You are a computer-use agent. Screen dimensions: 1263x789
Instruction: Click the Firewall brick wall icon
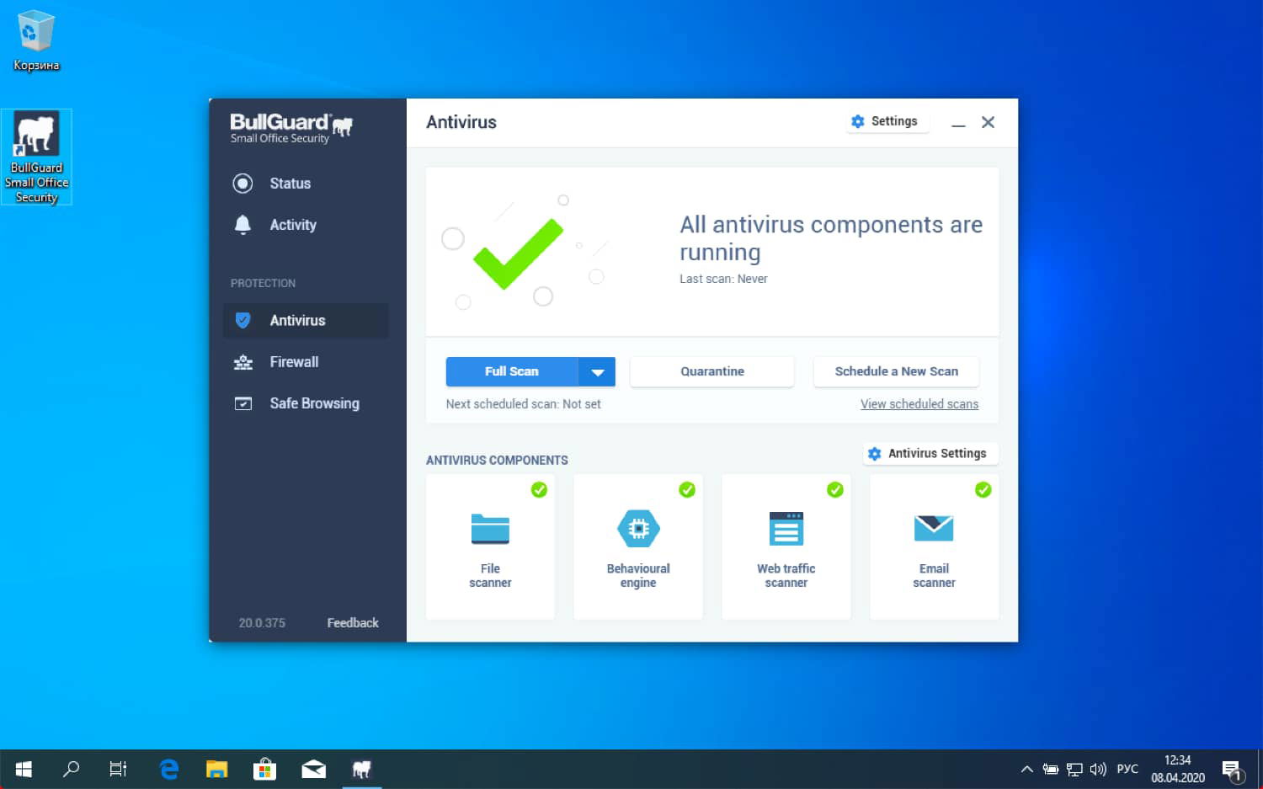tap(242, 362)
